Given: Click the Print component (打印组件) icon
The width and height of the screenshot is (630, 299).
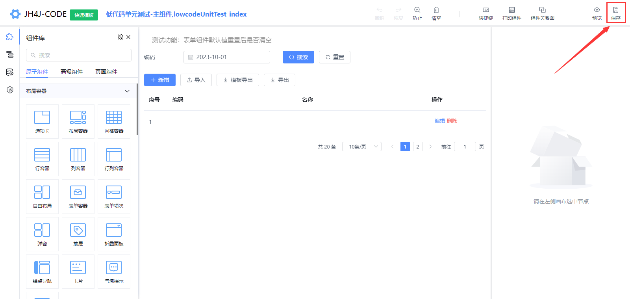Looking at the screenshot, I should 511,13.
